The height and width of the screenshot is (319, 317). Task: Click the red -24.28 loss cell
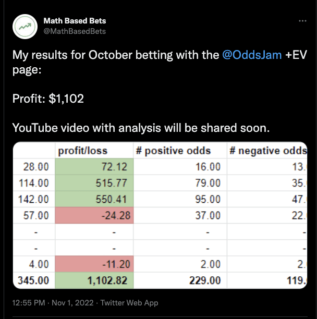[94, 215]
